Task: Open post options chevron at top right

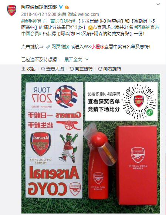Action: point(158,4)
